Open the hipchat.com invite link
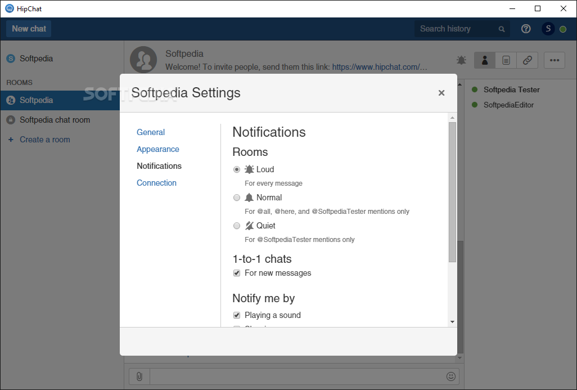This screenshot has width=577, height=390. [380, 67]
